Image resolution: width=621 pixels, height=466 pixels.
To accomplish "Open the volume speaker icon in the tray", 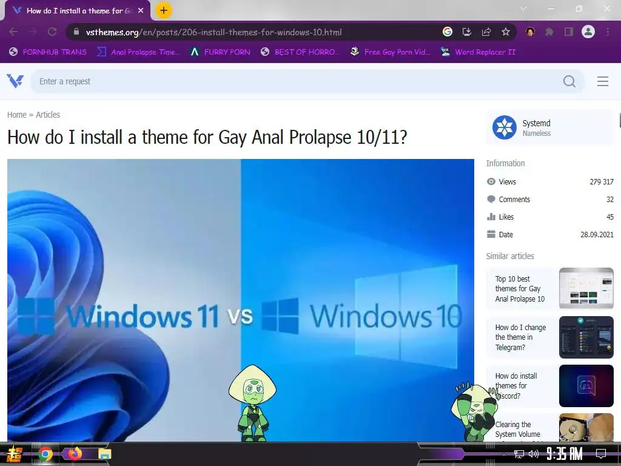I will coord(534,454).
